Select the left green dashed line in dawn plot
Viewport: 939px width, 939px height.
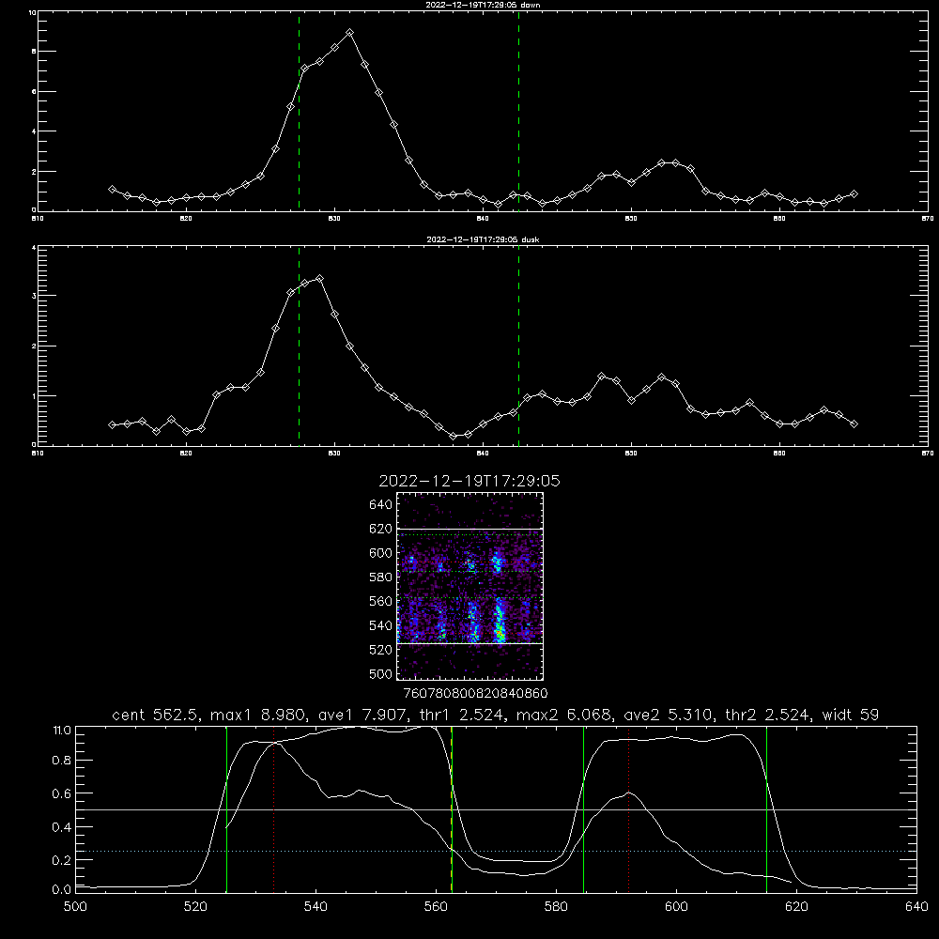pos(299,112)
